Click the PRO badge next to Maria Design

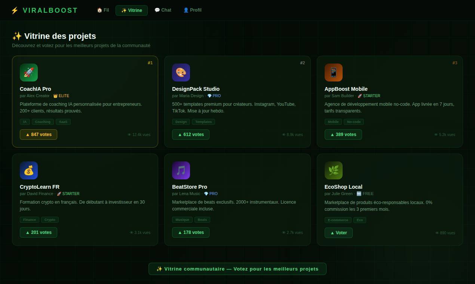click(x=214, y=96)
